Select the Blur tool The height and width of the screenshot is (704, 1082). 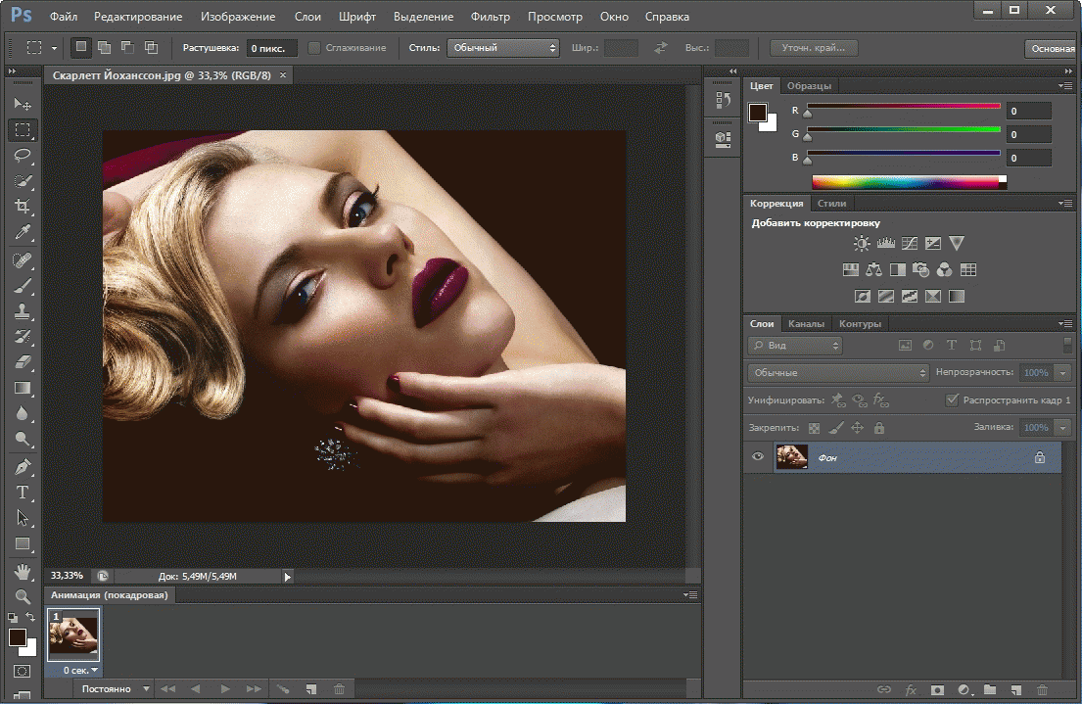23,413
